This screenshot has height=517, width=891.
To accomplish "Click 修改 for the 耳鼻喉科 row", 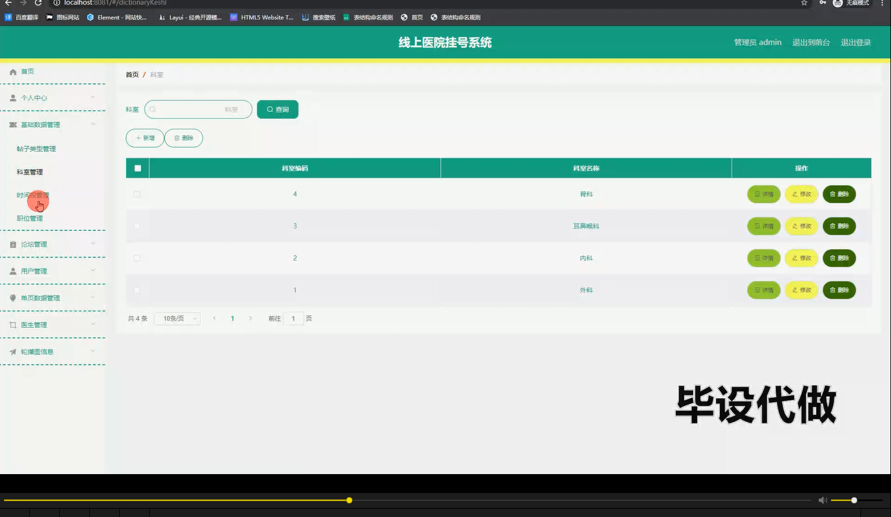I will pyautogui.click(x=802, y=226).
